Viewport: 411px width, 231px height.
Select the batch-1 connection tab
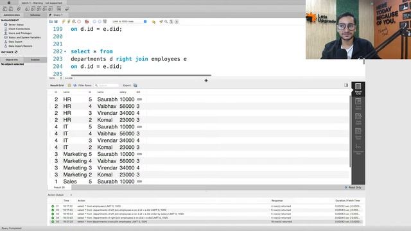pyautogui.click(x=41, y=3)
